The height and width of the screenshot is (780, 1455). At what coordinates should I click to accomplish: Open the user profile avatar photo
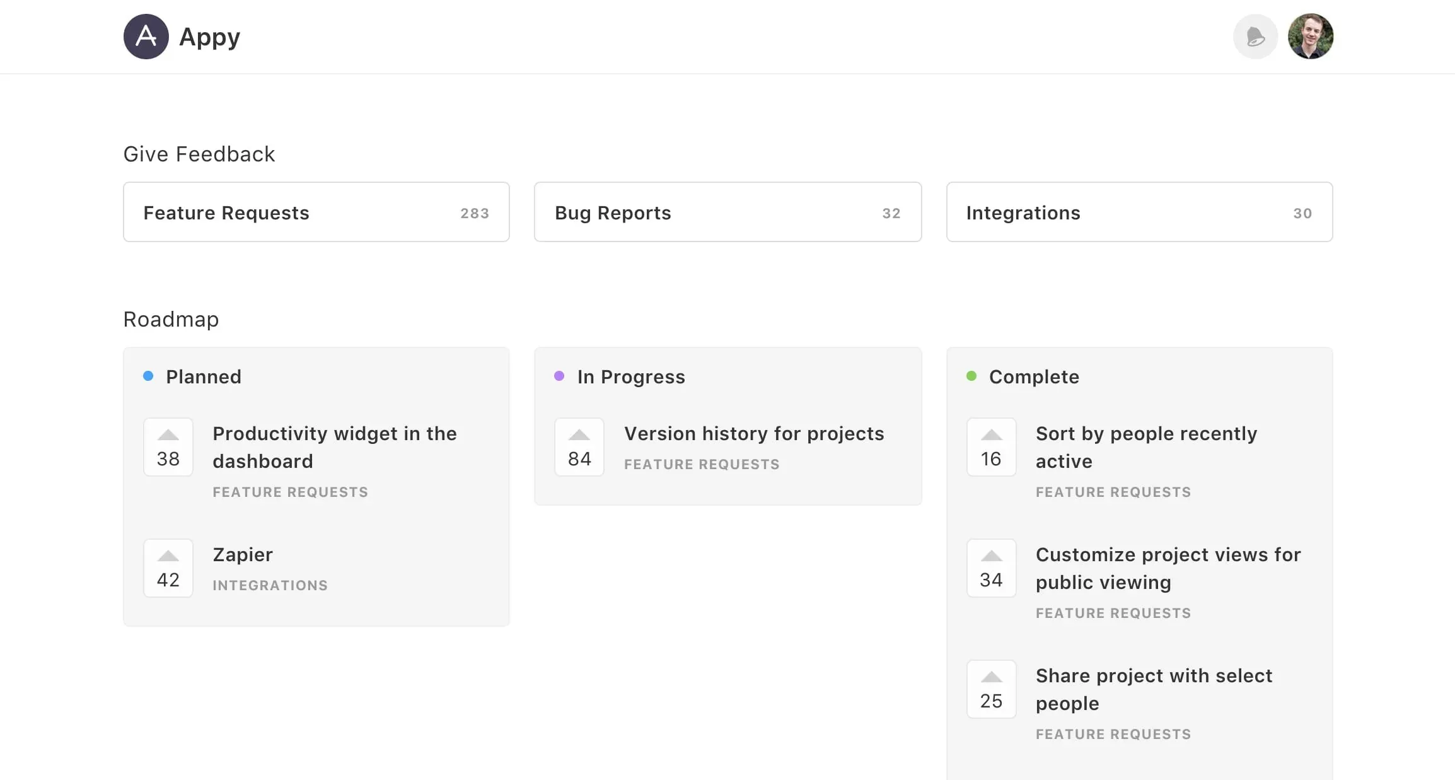[x=1310, y=37]
